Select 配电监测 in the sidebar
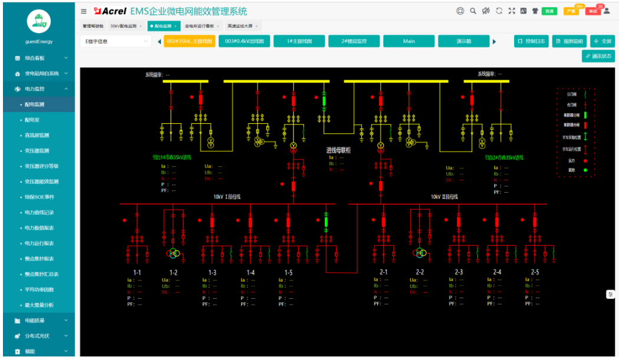Screen dimensions: 619x360 pos(39,105)
